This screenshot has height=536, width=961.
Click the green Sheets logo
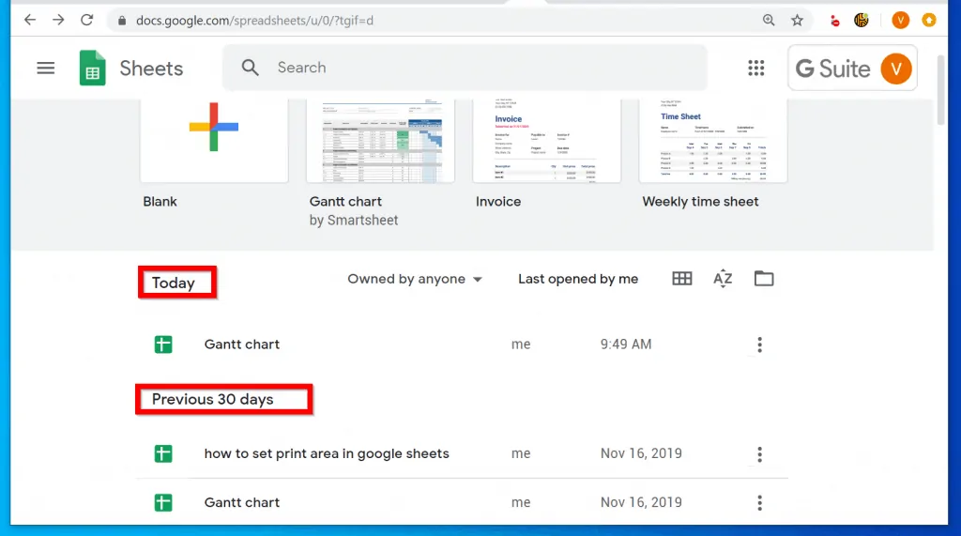click(x=93, y=68)
